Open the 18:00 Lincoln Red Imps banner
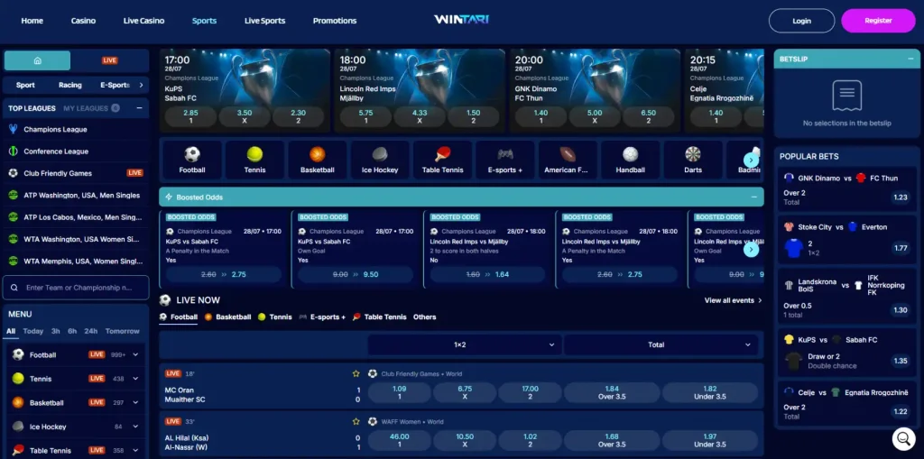This screenshot has height=459, width=924. coord(420,91)
